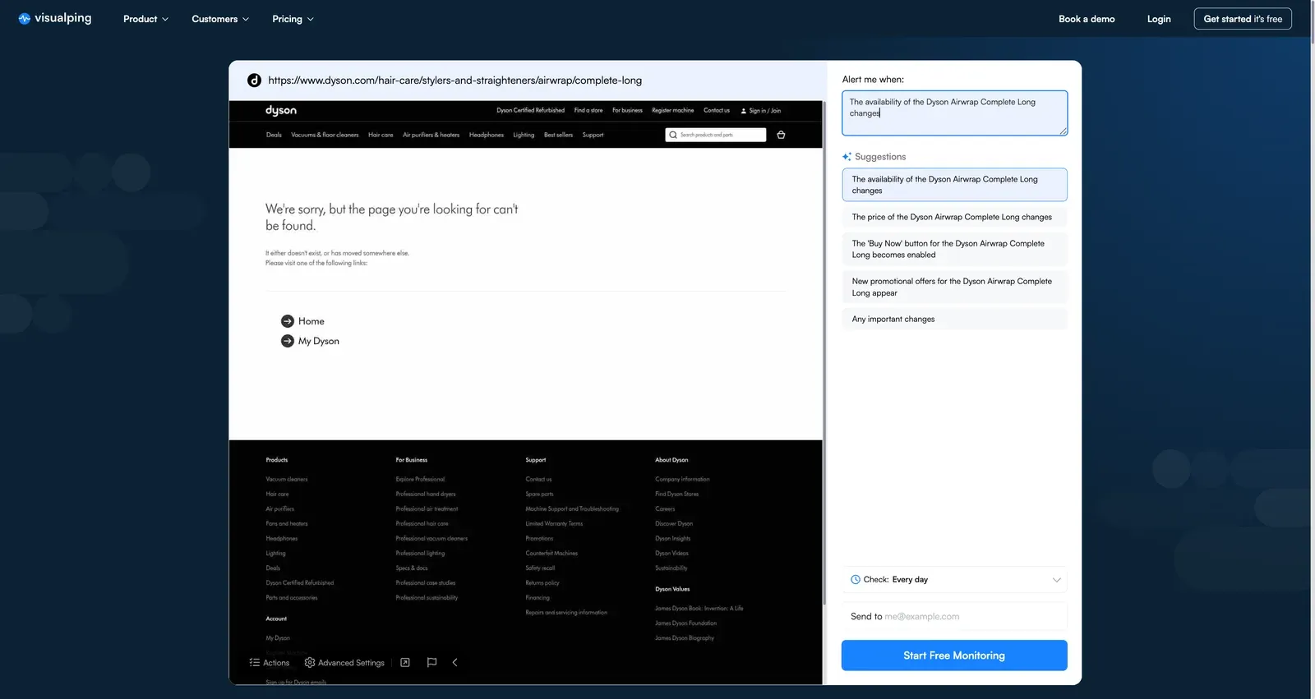Image resolution: width=1315 pixels, height=699 pixels.
Task: Open the Check Every day frequency dropdown
Action: 954,580
